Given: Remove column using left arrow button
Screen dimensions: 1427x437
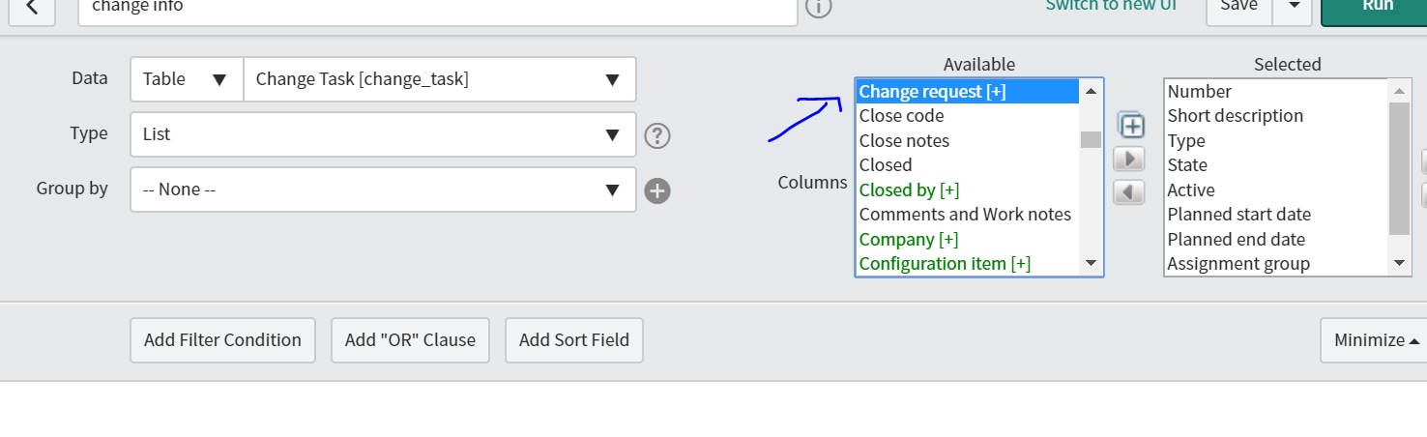Looking at the screenshot, I should [x=1128, y=191].
